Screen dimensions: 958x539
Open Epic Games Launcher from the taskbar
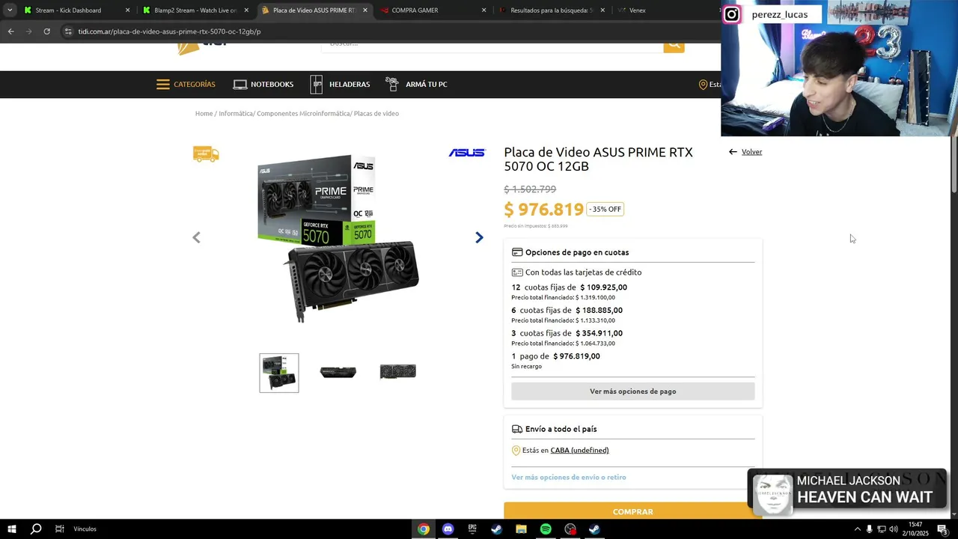[472, 529]
